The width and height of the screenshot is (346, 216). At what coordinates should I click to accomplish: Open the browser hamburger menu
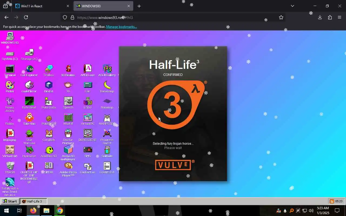(340, 17)
